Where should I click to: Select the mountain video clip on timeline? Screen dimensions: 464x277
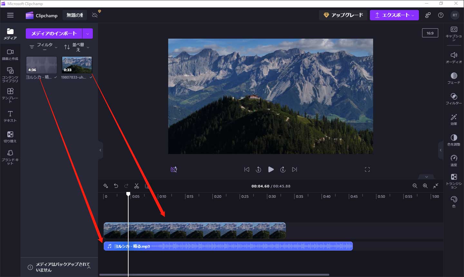[x=195, y=231]
